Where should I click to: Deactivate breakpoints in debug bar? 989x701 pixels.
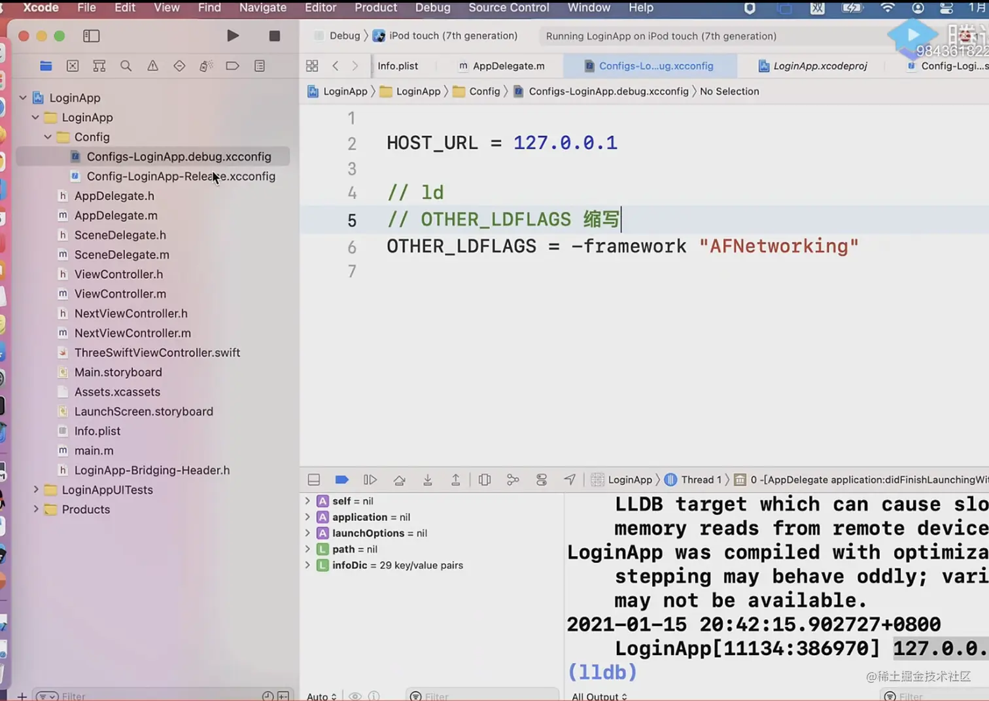(342, 480)
